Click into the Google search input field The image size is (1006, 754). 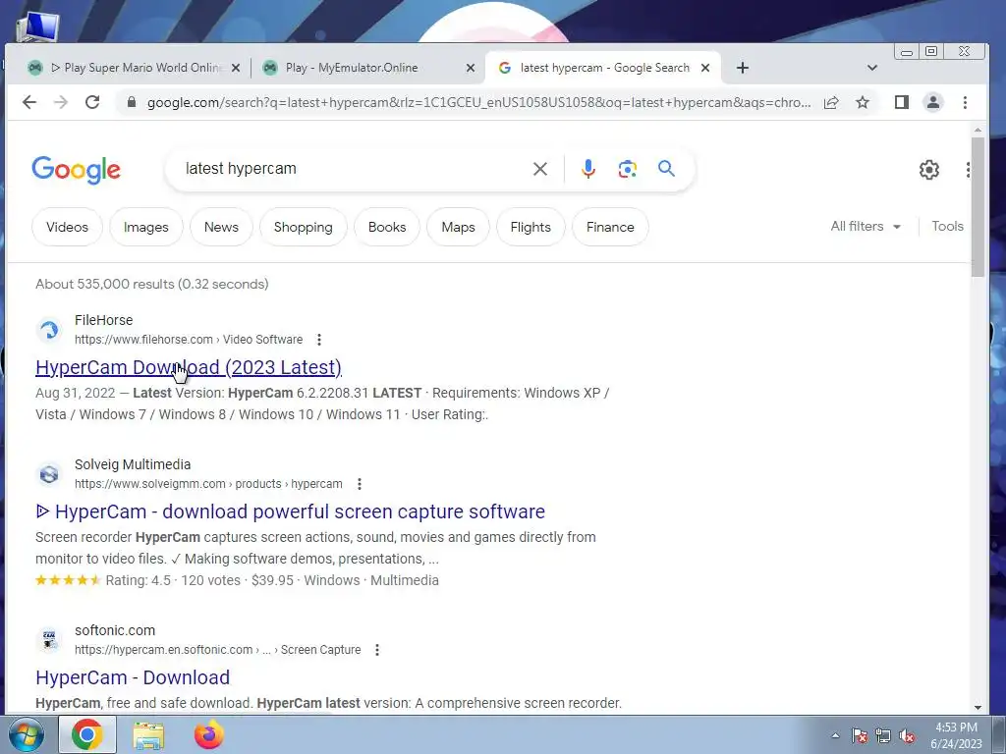(350, 169)
